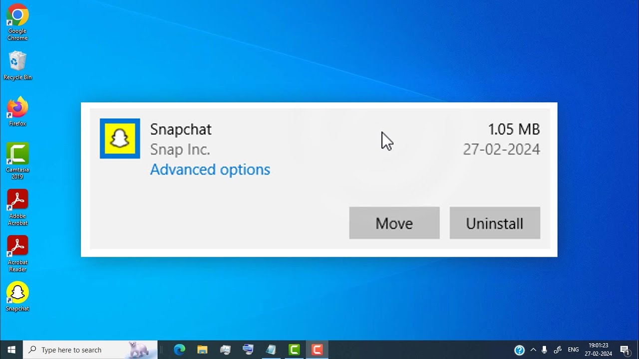The height and width of the screenshot is (359, 639).
Task: Open File Explorer from the taskbar
Action: [202, 350]
